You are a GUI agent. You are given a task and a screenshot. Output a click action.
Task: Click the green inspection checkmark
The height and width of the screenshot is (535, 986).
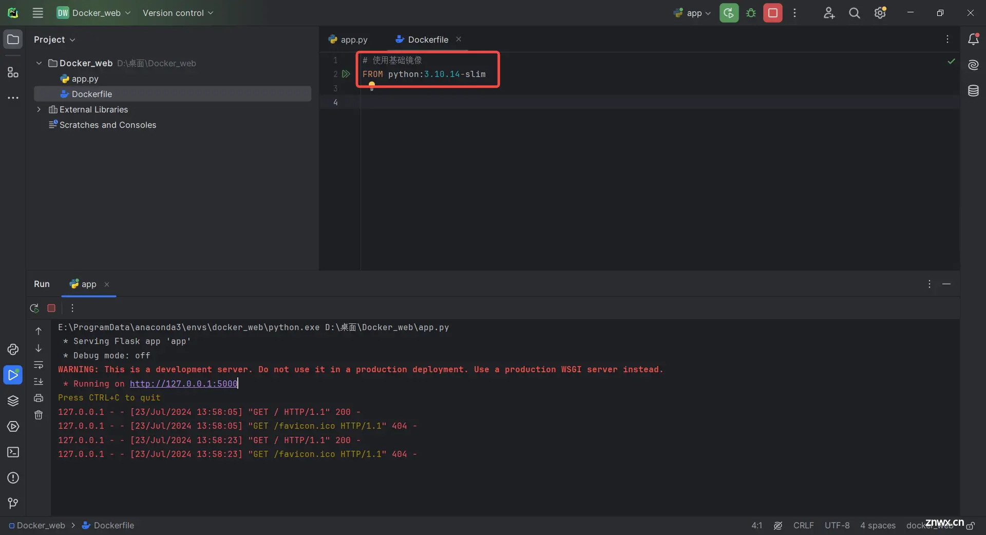(x=951, y=61)
